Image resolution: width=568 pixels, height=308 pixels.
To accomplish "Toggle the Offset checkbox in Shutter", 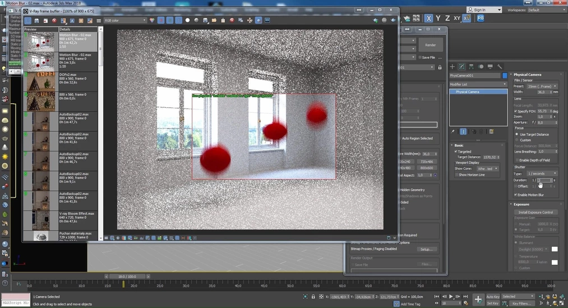I will click(515, 186).
